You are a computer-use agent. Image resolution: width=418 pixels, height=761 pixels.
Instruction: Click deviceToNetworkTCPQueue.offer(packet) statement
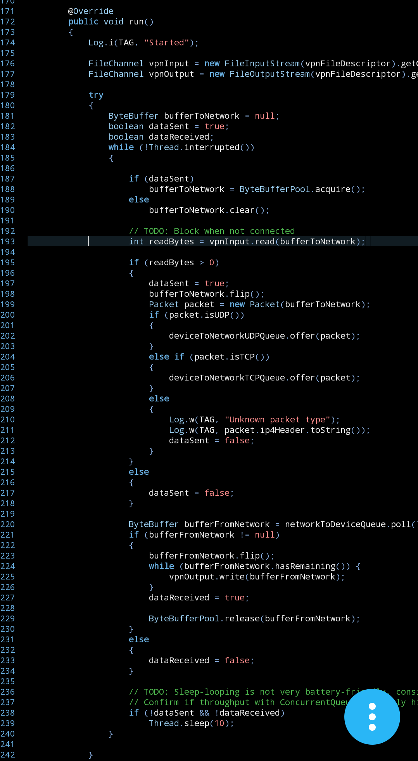(x=264, y=378)
